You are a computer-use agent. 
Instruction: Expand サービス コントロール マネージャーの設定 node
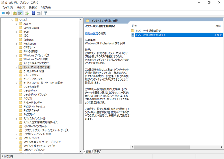[x=17, y=83]
